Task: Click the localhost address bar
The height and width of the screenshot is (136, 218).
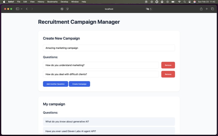Action: pos(109,9)
